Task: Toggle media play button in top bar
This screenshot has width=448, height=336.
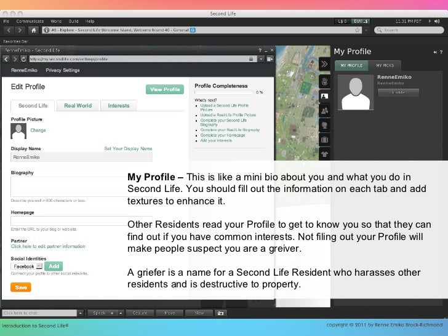Action: pos(430,21)
